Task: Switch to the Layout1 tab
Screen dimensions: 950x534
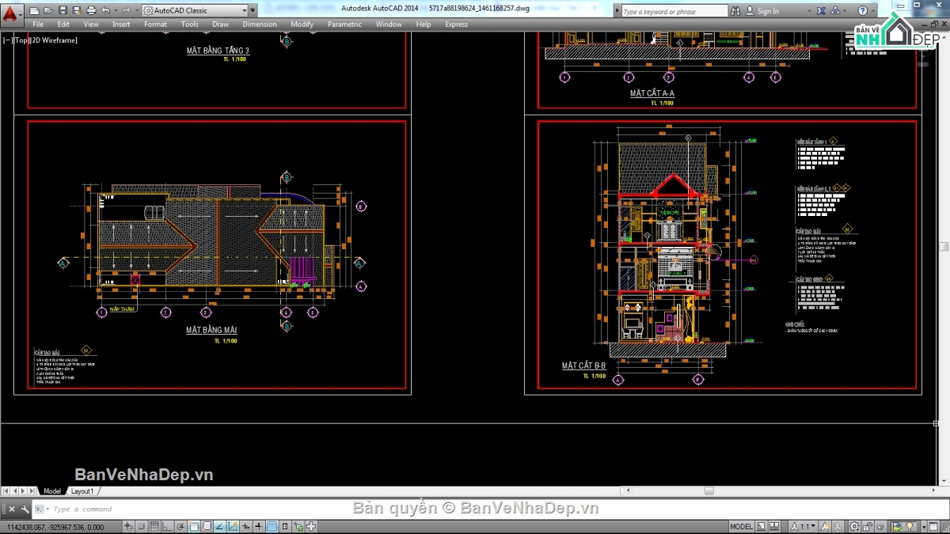Action: 82,491
